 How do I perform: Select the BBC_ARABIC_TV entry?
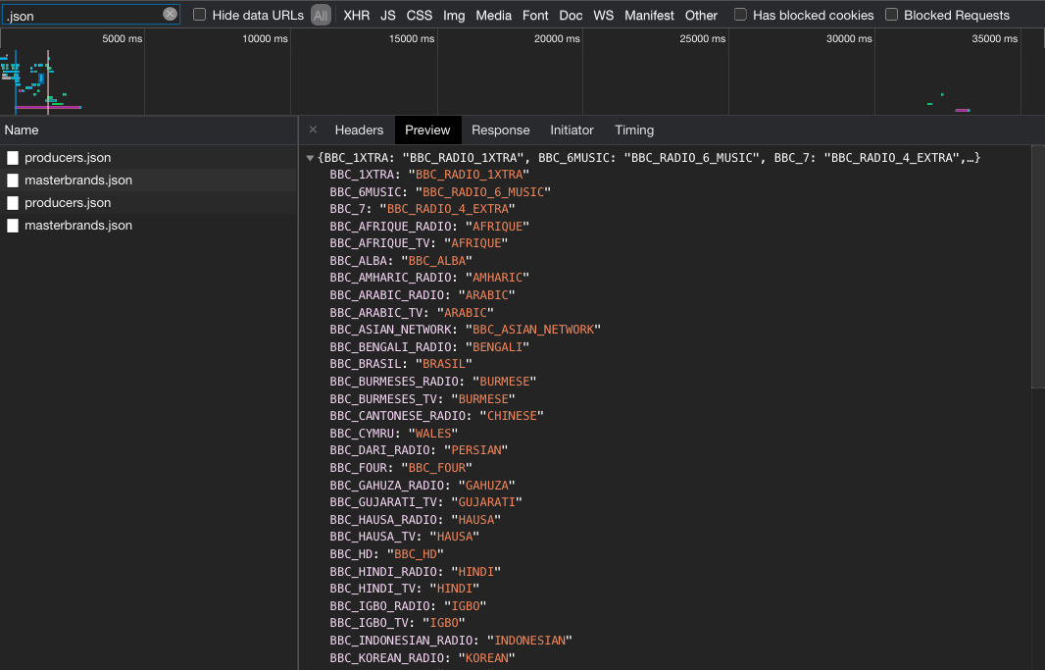pos(412,313)
